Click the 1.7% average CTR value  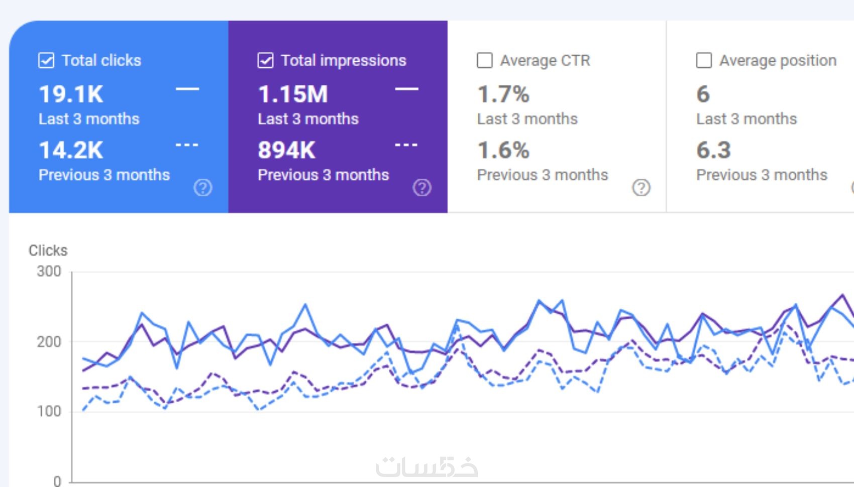tap(503, 94)
